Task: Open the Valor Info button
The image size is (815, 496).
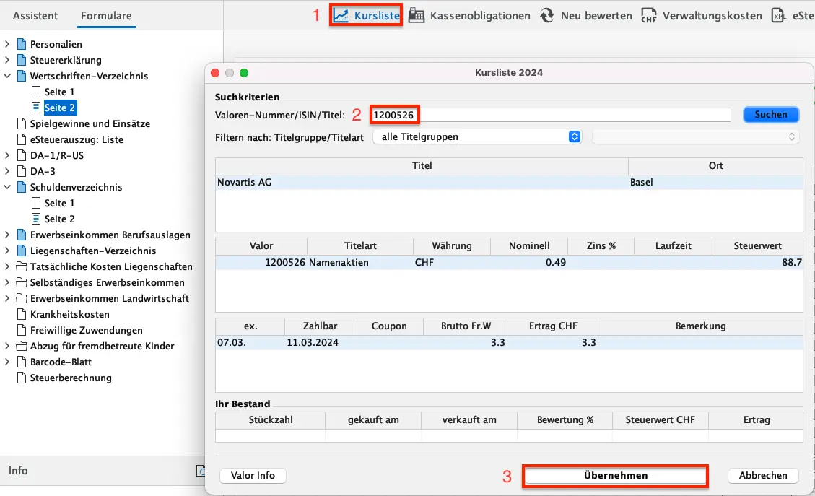Action: click(x=253, y=475)
